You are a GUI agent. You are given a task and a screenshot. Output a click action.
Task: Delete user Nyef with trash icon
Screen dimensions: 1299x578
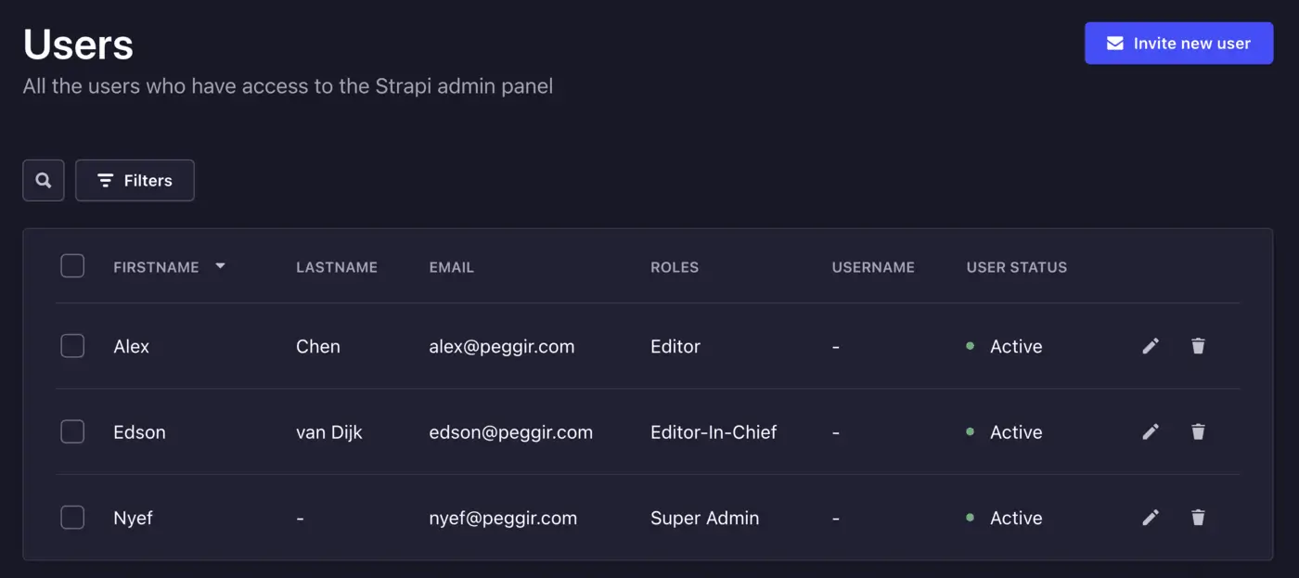coord(1198,518)
